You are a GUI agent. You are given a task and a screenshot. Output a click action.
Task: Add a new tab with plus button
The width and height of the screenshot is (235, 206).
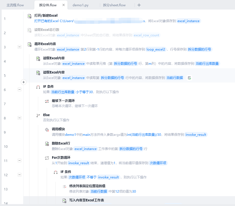(139, 5)
